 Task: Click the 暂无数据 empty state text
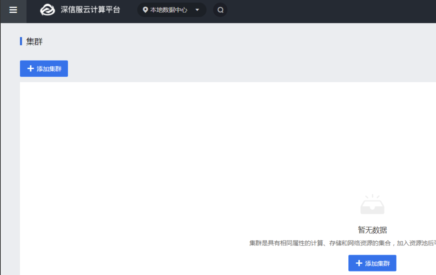[372, 230]
